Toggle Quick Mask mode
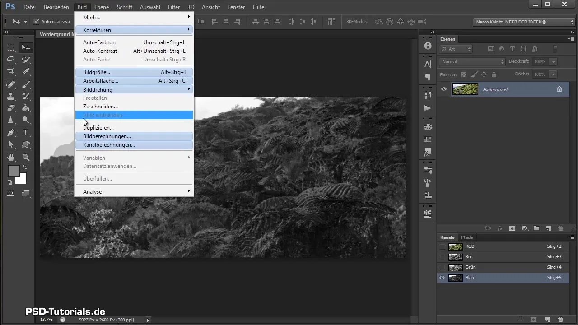Image resolution: width=578 pixels, height=325 pixels. click(x=11, y=193)
